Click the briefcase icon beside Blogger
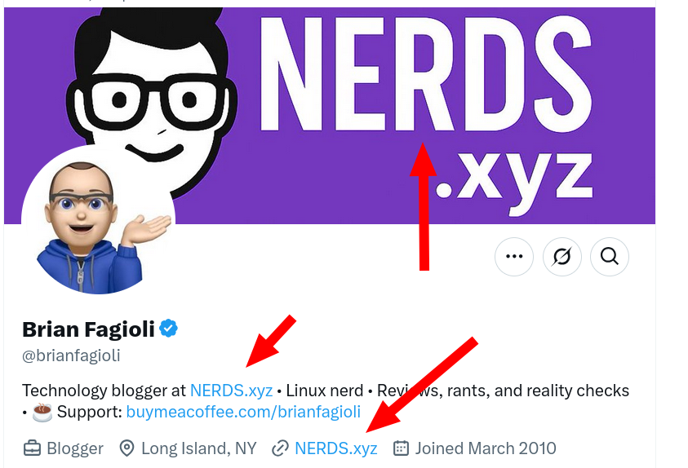The image size is (688, 468). [x=32, y=448]
